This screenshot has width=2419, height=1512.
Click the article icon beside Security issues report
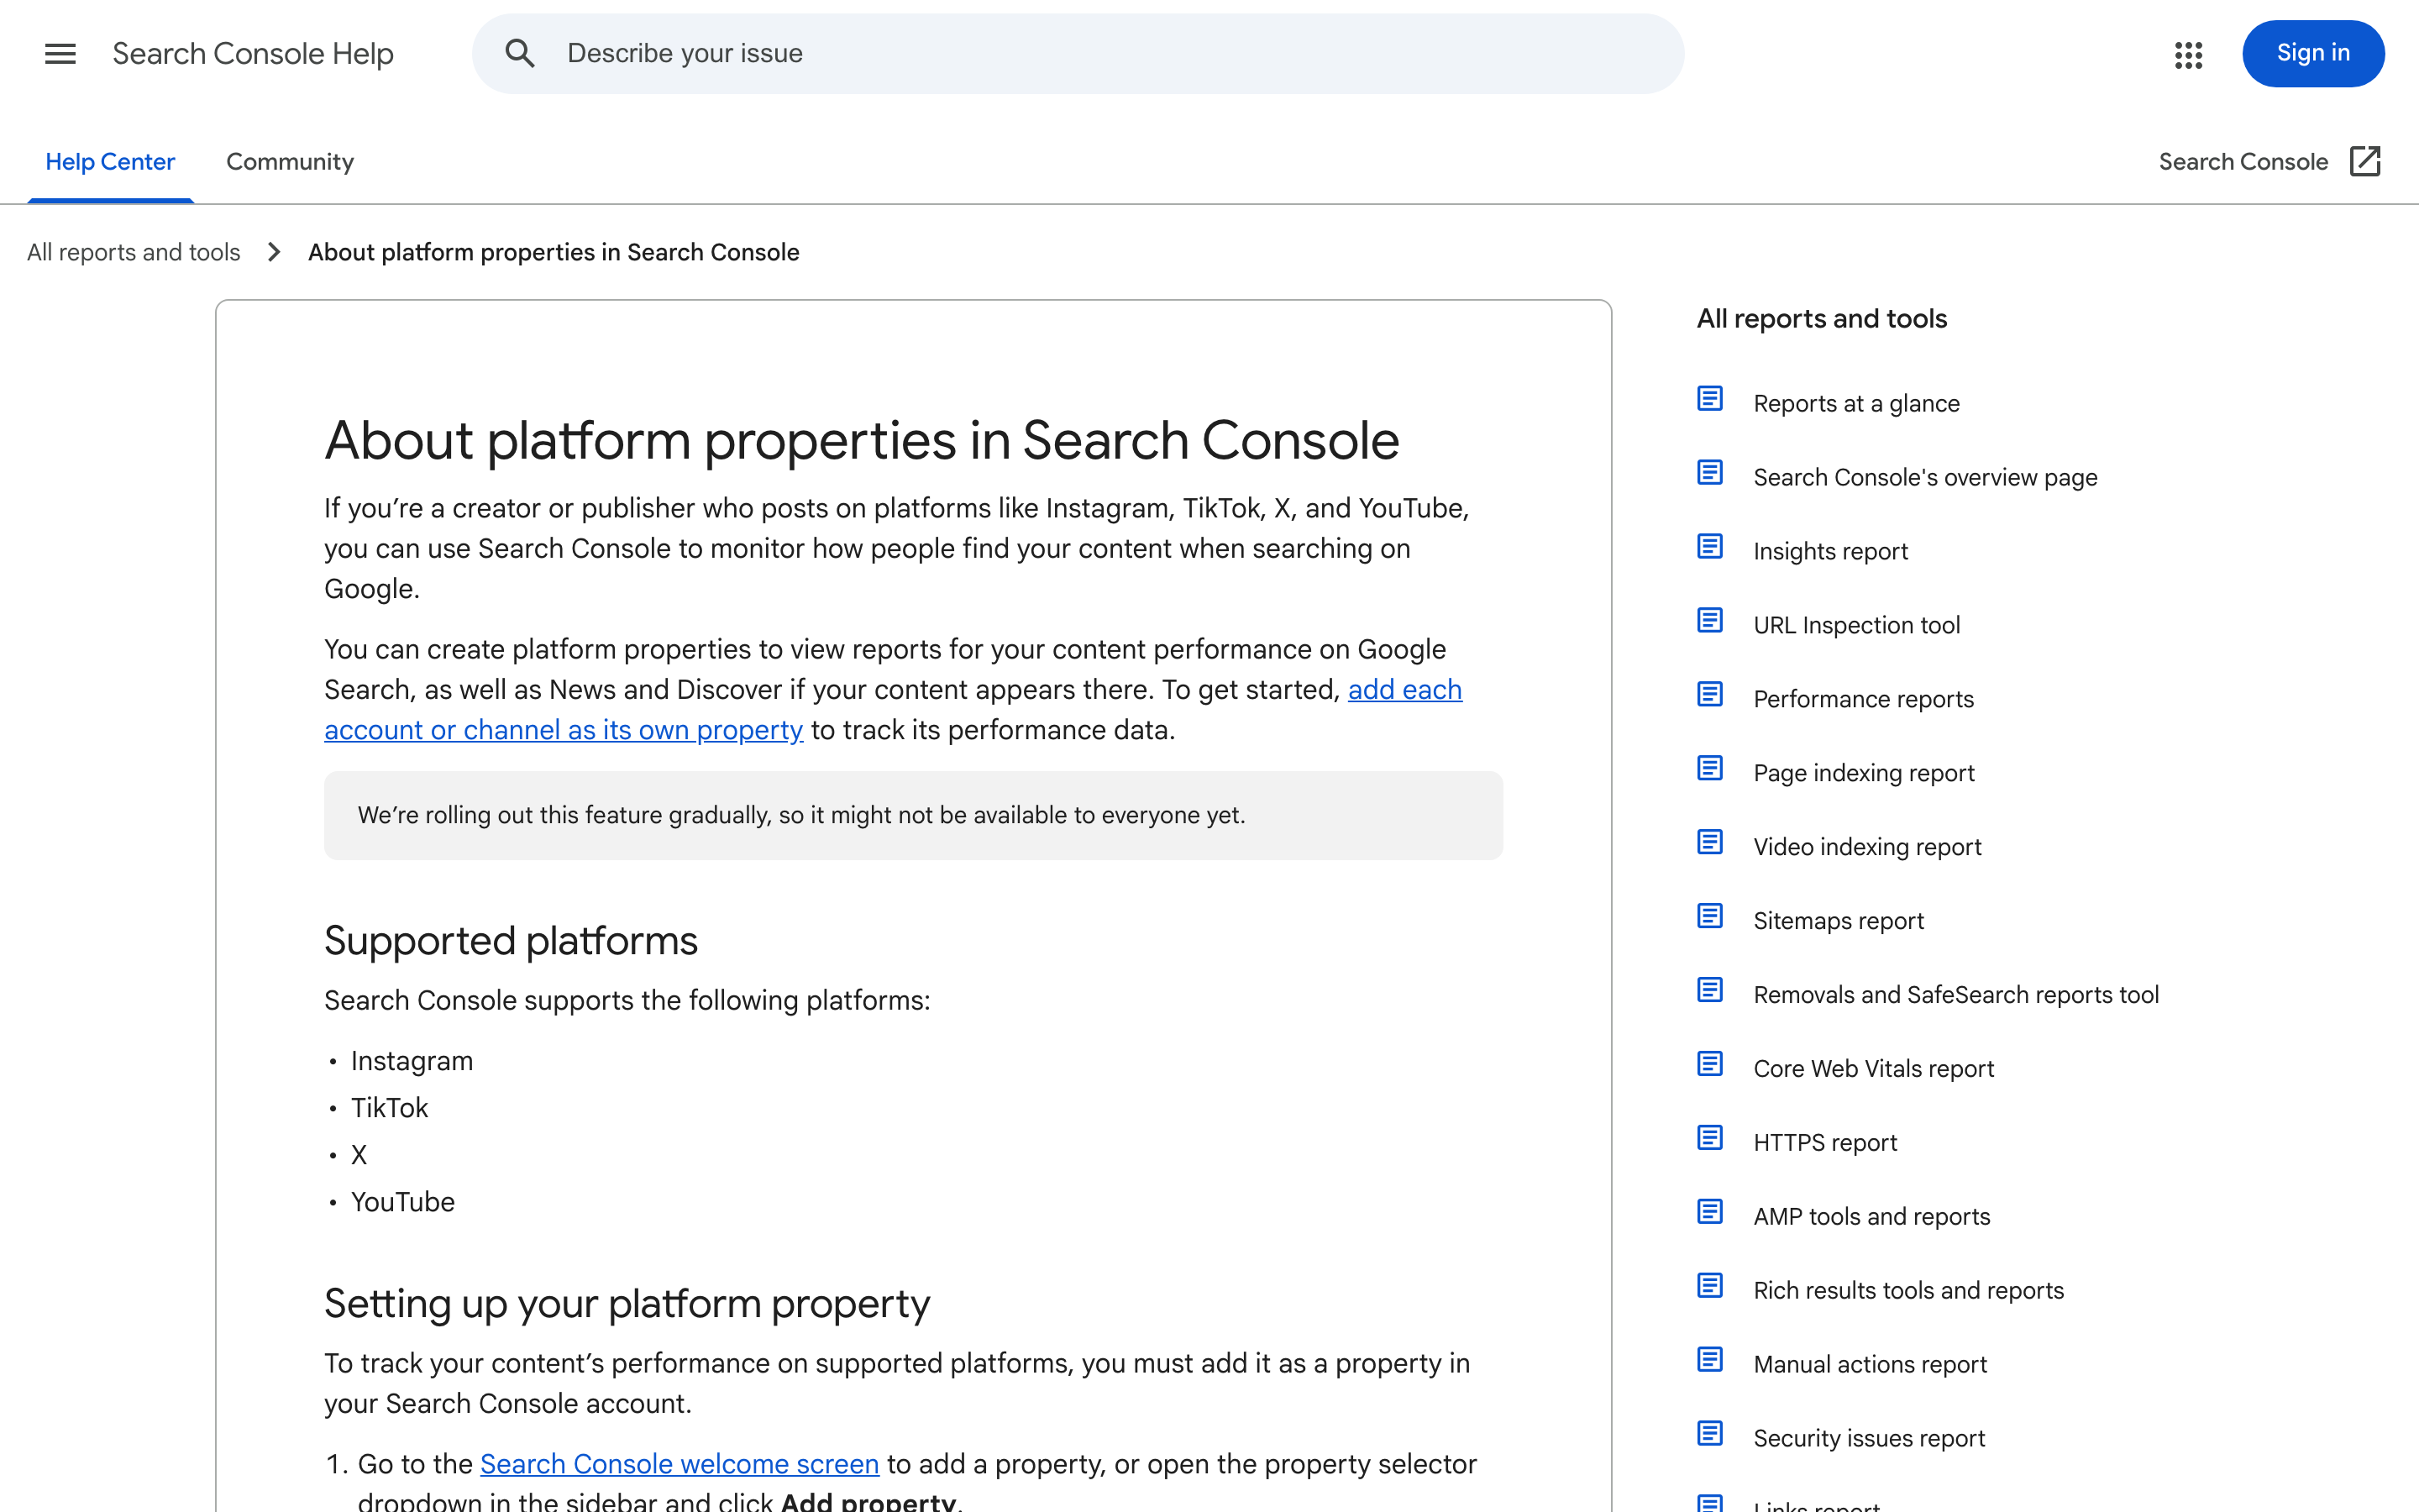(1710, 1435)
